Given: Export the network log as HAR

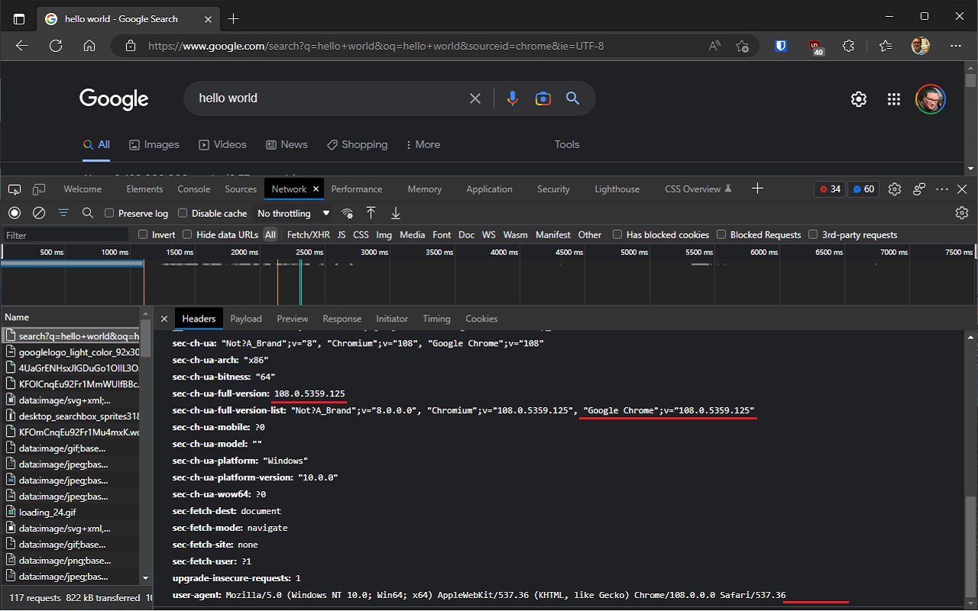Looking at the screenshot, I should click(x=396, y=213).
